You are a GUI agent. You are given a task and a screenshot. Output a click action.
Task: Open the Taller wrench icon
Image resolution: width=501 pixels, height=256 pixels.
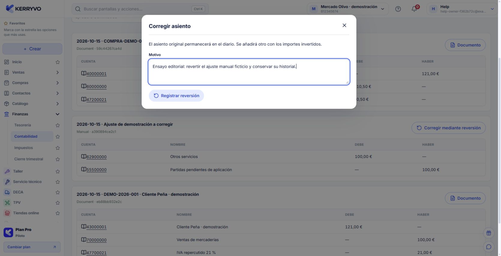(7, 171)
